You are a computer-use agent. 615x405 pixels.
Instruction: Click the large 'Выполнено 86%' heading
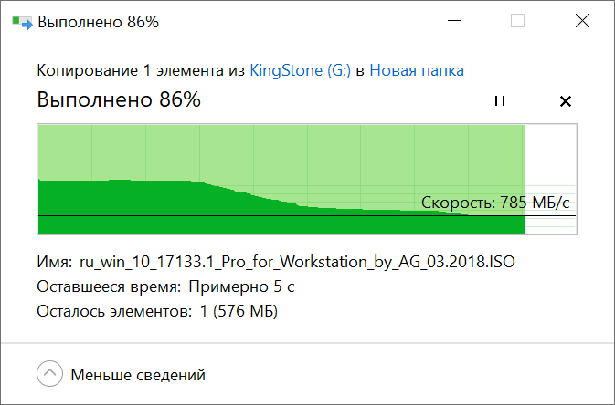(x=119, y=100)
